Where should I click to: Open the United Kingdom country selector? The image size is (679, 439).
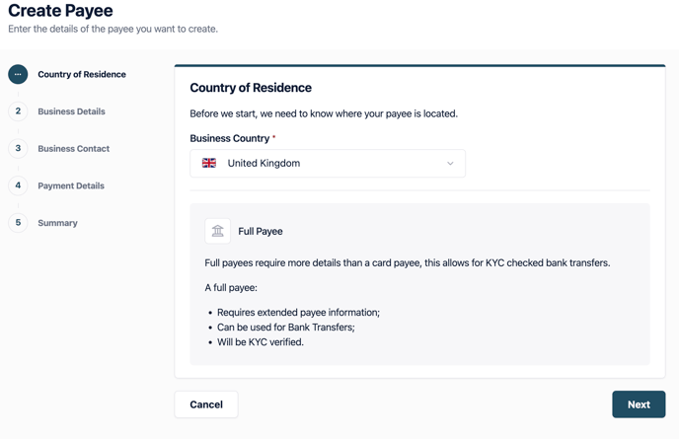pos(328,163)
